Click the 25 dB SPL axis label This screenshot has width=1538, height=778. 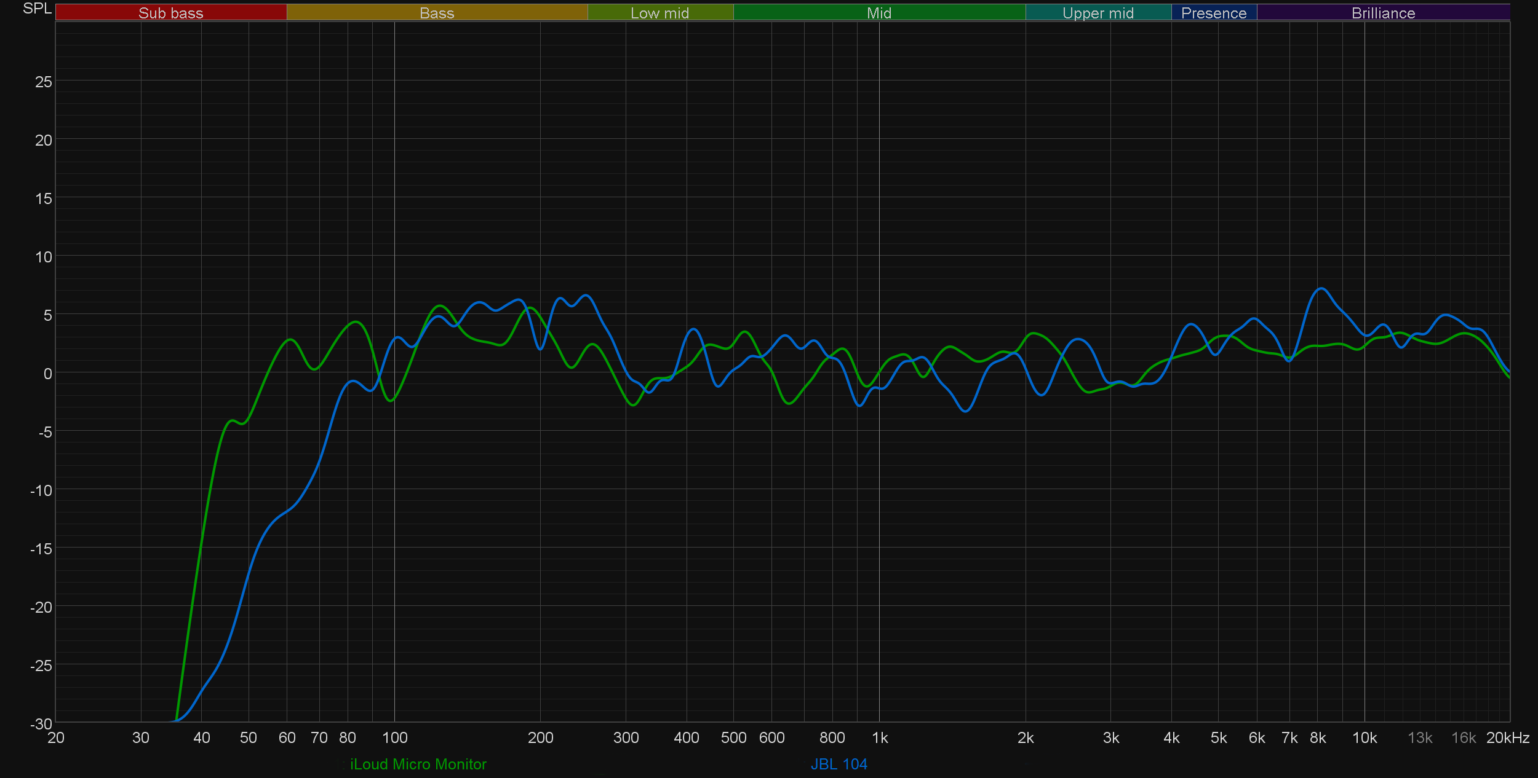(43, 82)
